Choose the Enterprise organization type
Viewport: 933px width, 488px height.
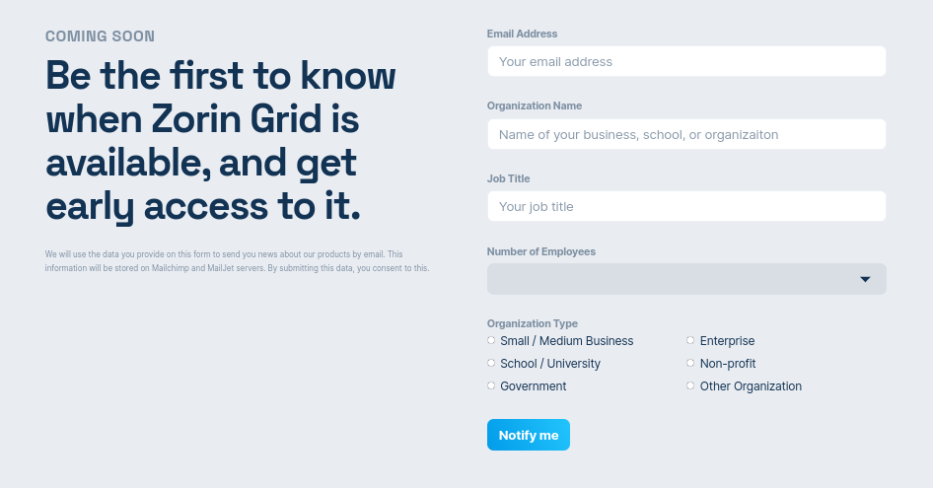pos(691,340)
